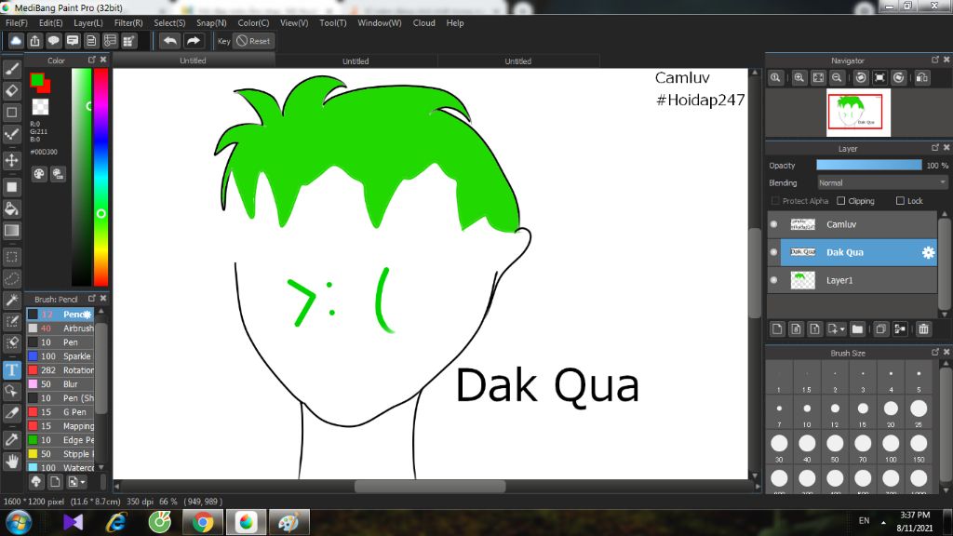
Task: Zoom out using Navigator magnifier minus
Action: pyautogui.click(x=837, y=78)
